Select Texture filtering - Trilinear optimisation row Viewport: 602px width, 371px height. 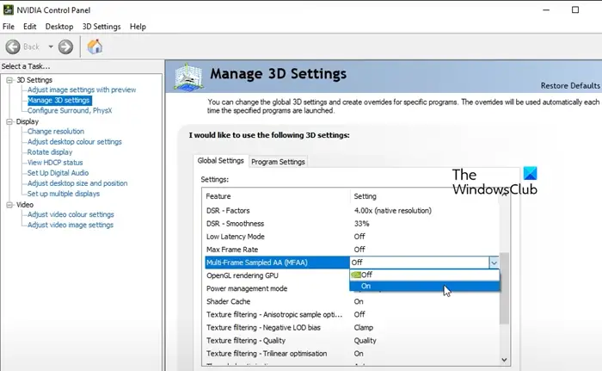pos(352,354)
